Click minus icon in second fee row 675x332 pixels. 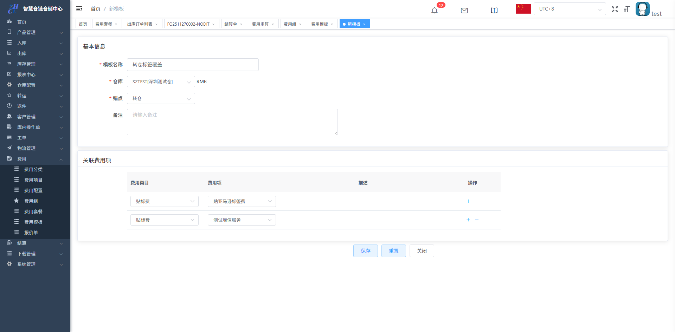coord(477,220)
